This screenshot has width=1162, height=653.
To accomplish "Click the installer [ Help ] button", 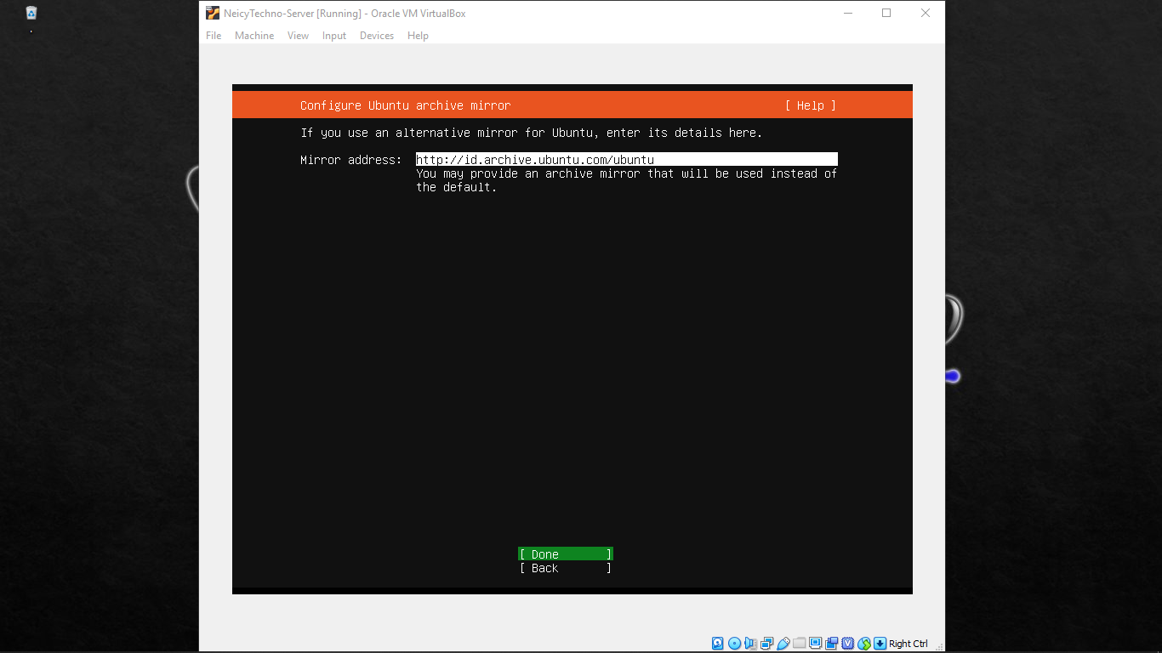I will tap(811, 105).
